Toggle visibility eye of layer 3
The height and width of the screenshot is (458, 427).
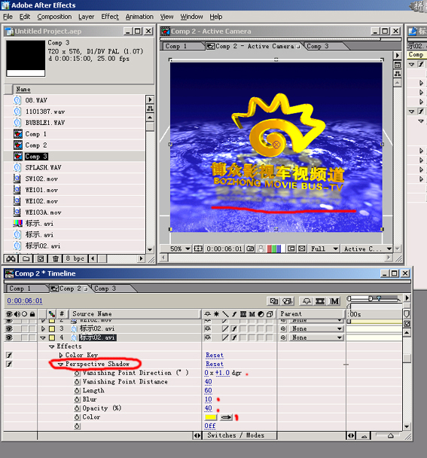(9, 329)
